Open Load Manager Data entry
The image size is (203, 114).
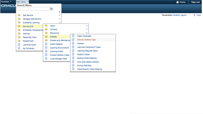point(58,59)
